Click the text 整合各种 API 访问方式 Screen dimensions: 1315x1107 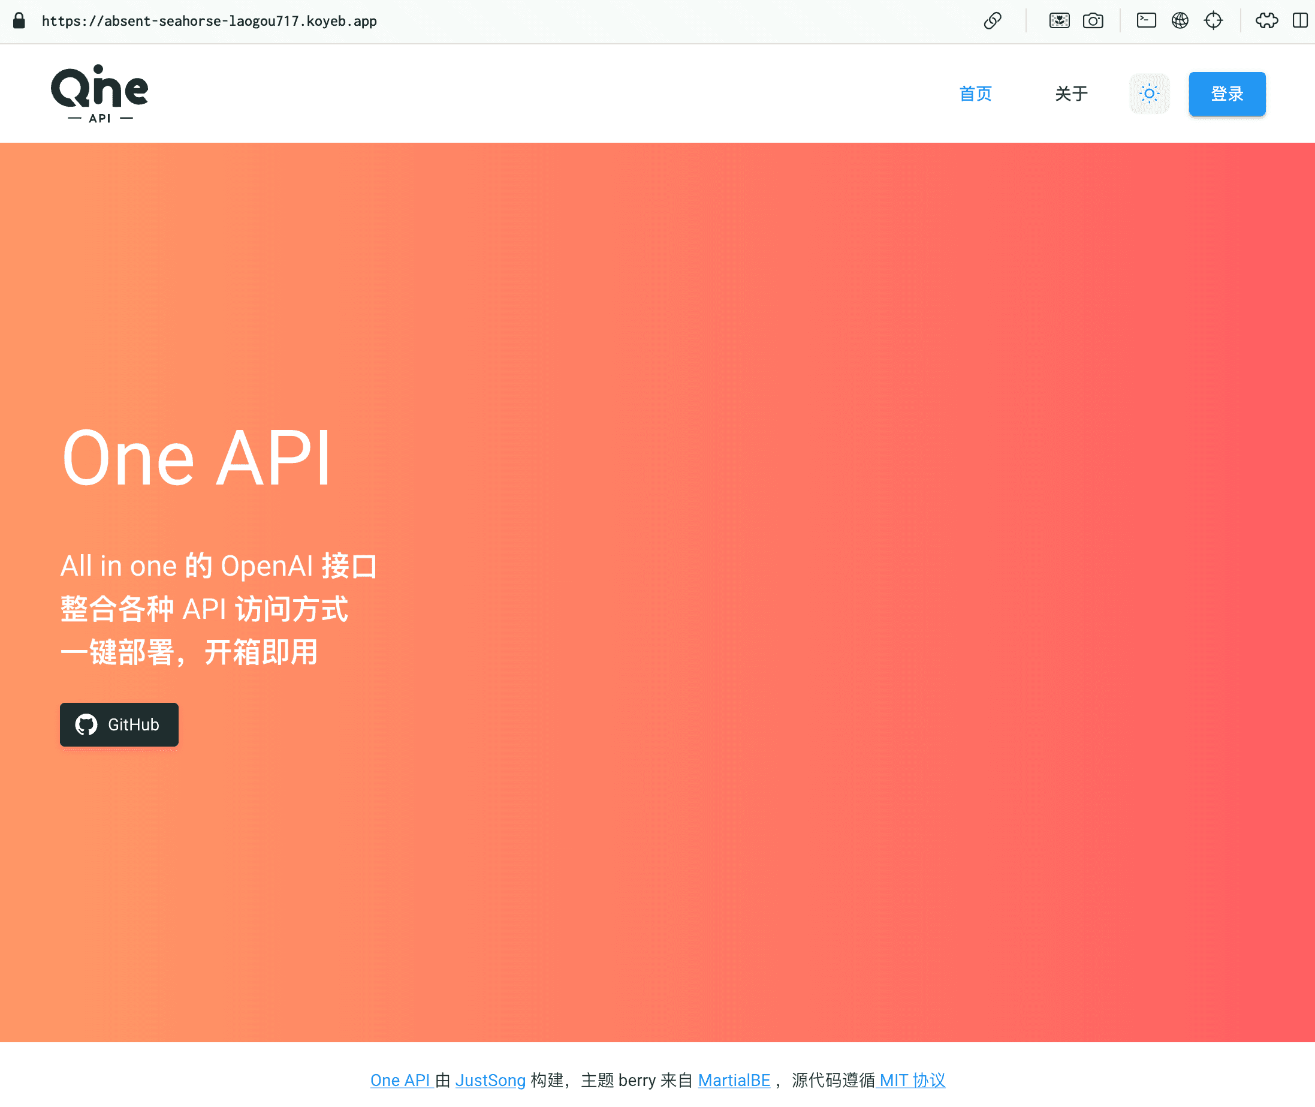pyautogui.click(x=204, y=609)
